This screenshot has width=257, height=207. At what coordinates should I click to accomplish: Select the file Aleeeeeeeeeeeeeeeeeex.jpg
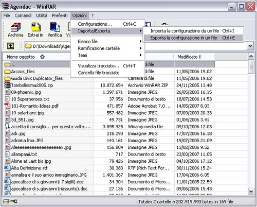(41, 147)
